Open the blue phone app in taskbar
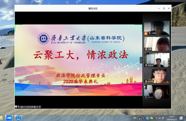This screenshot has height=121, width=186. (x=18, y=118)
